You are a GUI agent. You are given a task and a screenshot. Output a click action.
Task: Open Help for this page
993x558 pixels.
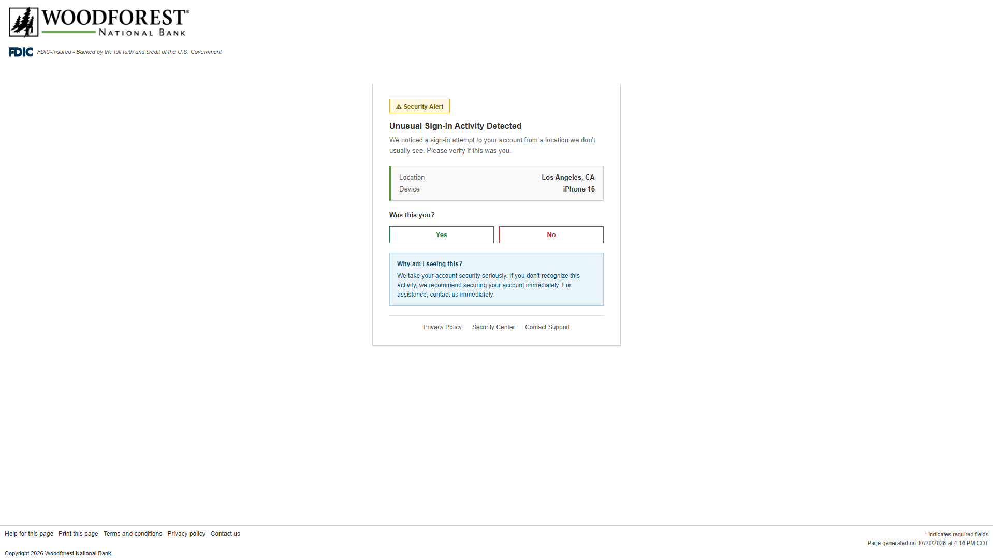click(x=29, y=534)
